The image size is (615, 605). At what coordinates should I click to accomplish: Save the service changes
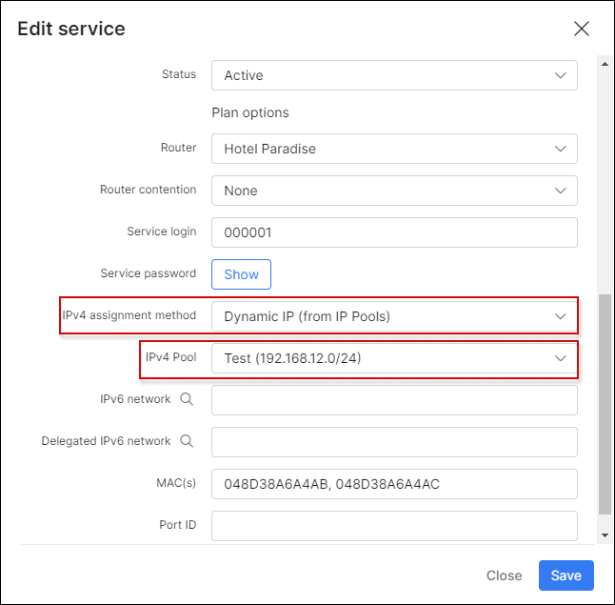(x=565, y=575)
